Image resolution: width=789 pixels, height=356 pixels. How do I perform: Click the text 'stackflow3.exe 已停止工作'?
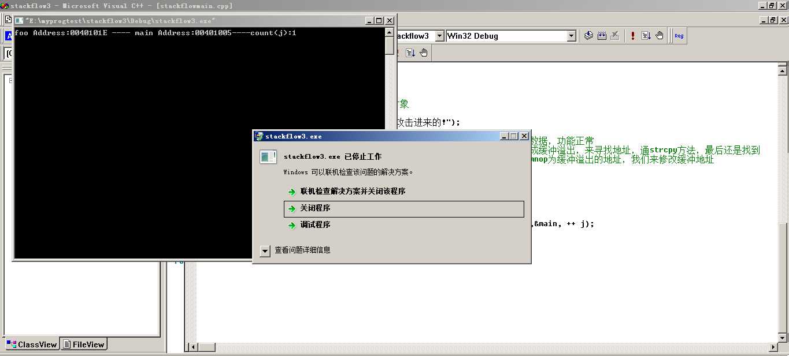click(332, 157)
